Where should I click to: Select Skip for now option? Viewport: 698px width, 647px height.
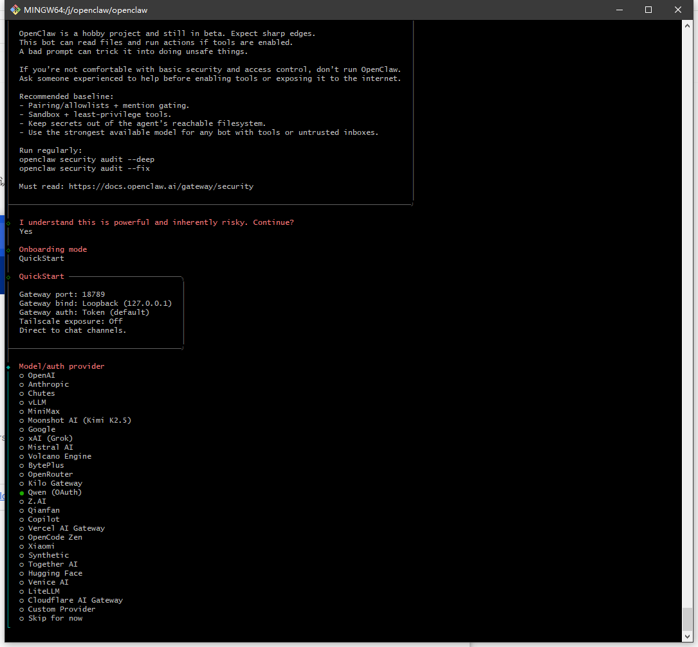(x=55, y=618)
